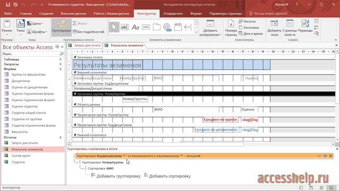Close the open report tab with X
The width and height of the screenshot is (340, 191).
tap(336, 45)
